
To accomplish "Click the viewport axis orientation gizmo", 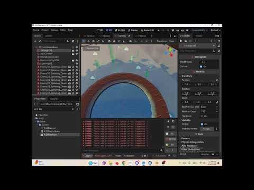I will (x=170, y=52).
